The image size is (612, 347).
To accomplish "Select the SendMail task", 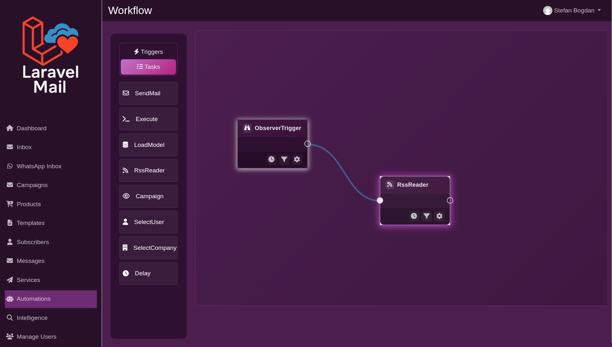I will 148,93.
